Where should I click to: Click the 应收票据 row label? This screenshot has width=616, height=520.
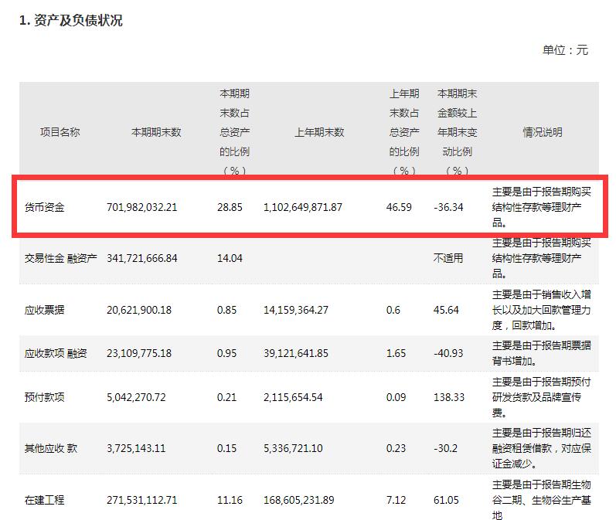coord(45,310)
